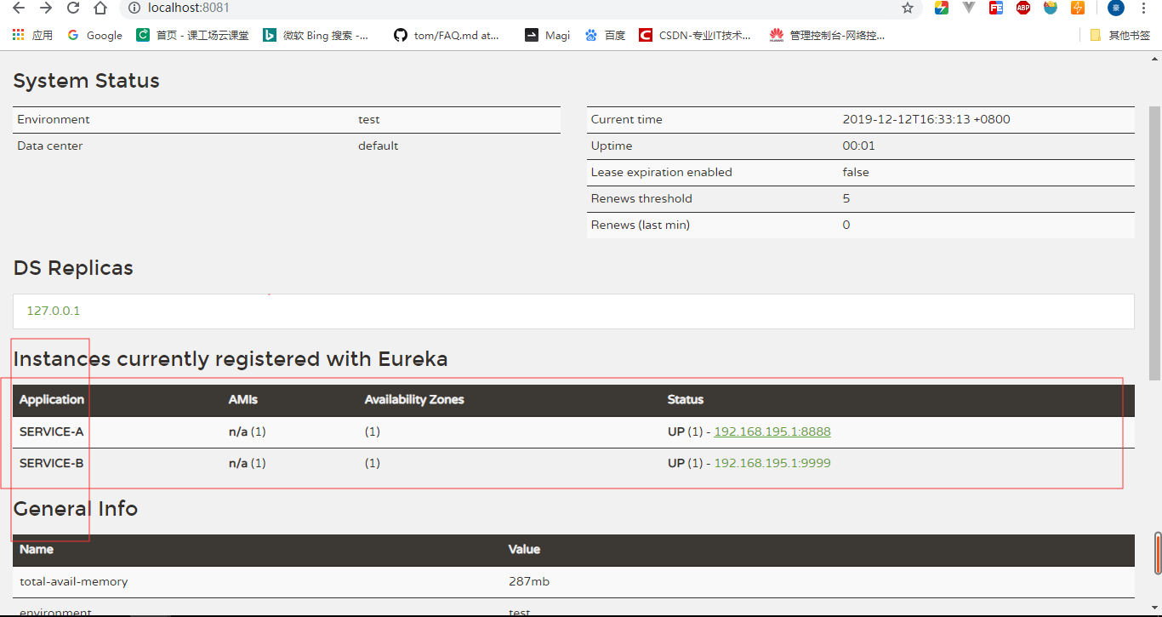Select the current time value 2019-12-12T16:33:13 +0800

point(926,119)
